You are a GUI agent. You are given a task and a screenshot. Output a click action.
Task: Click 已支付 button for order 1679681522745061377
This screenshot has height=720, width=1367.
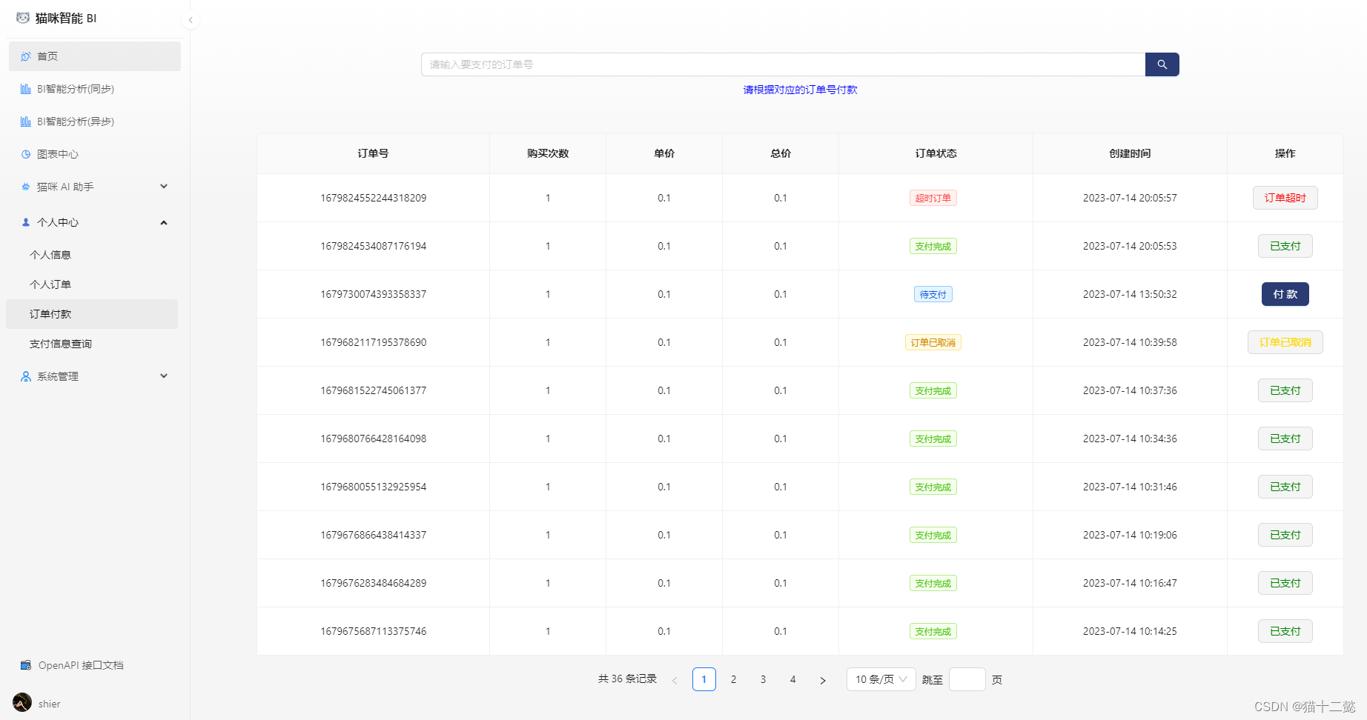[1285, 390]
